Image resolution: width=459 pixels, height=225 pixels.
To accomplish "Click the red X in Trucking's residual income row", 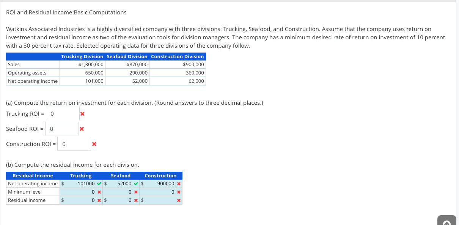I will coord(98,200).
